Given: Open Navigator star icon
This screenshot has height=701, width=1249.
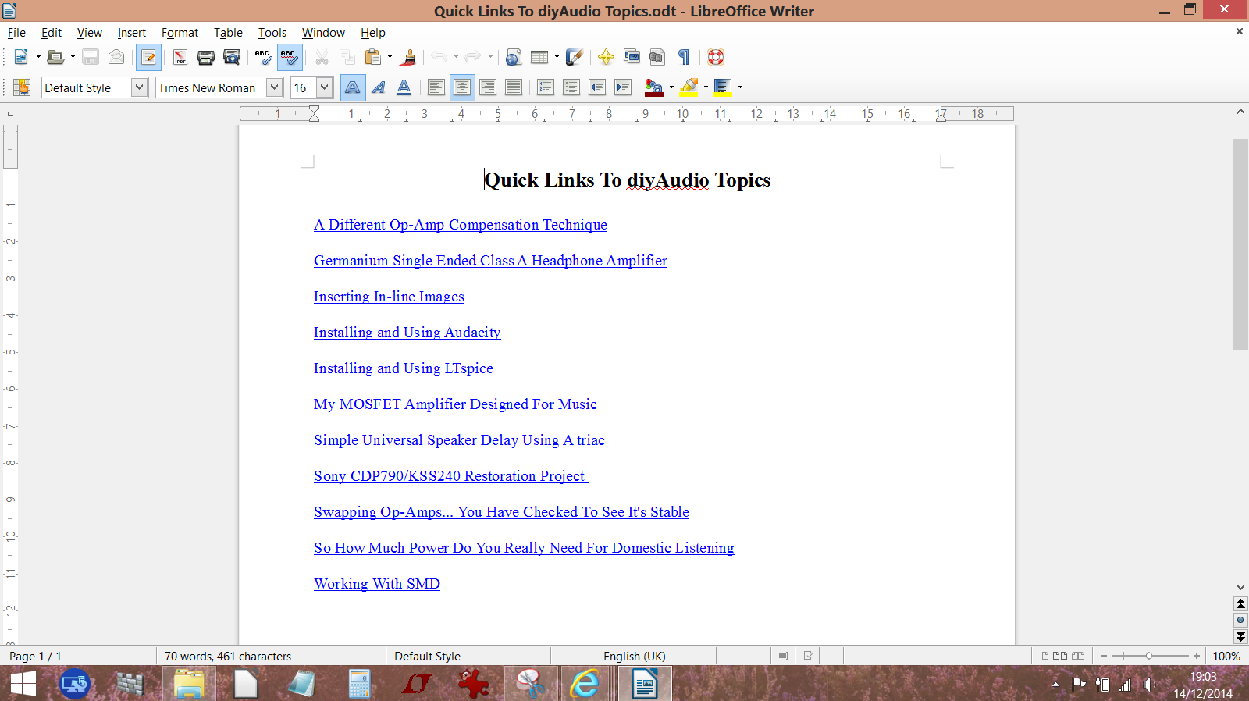Looking at the screenshot, I should [606, 57].
